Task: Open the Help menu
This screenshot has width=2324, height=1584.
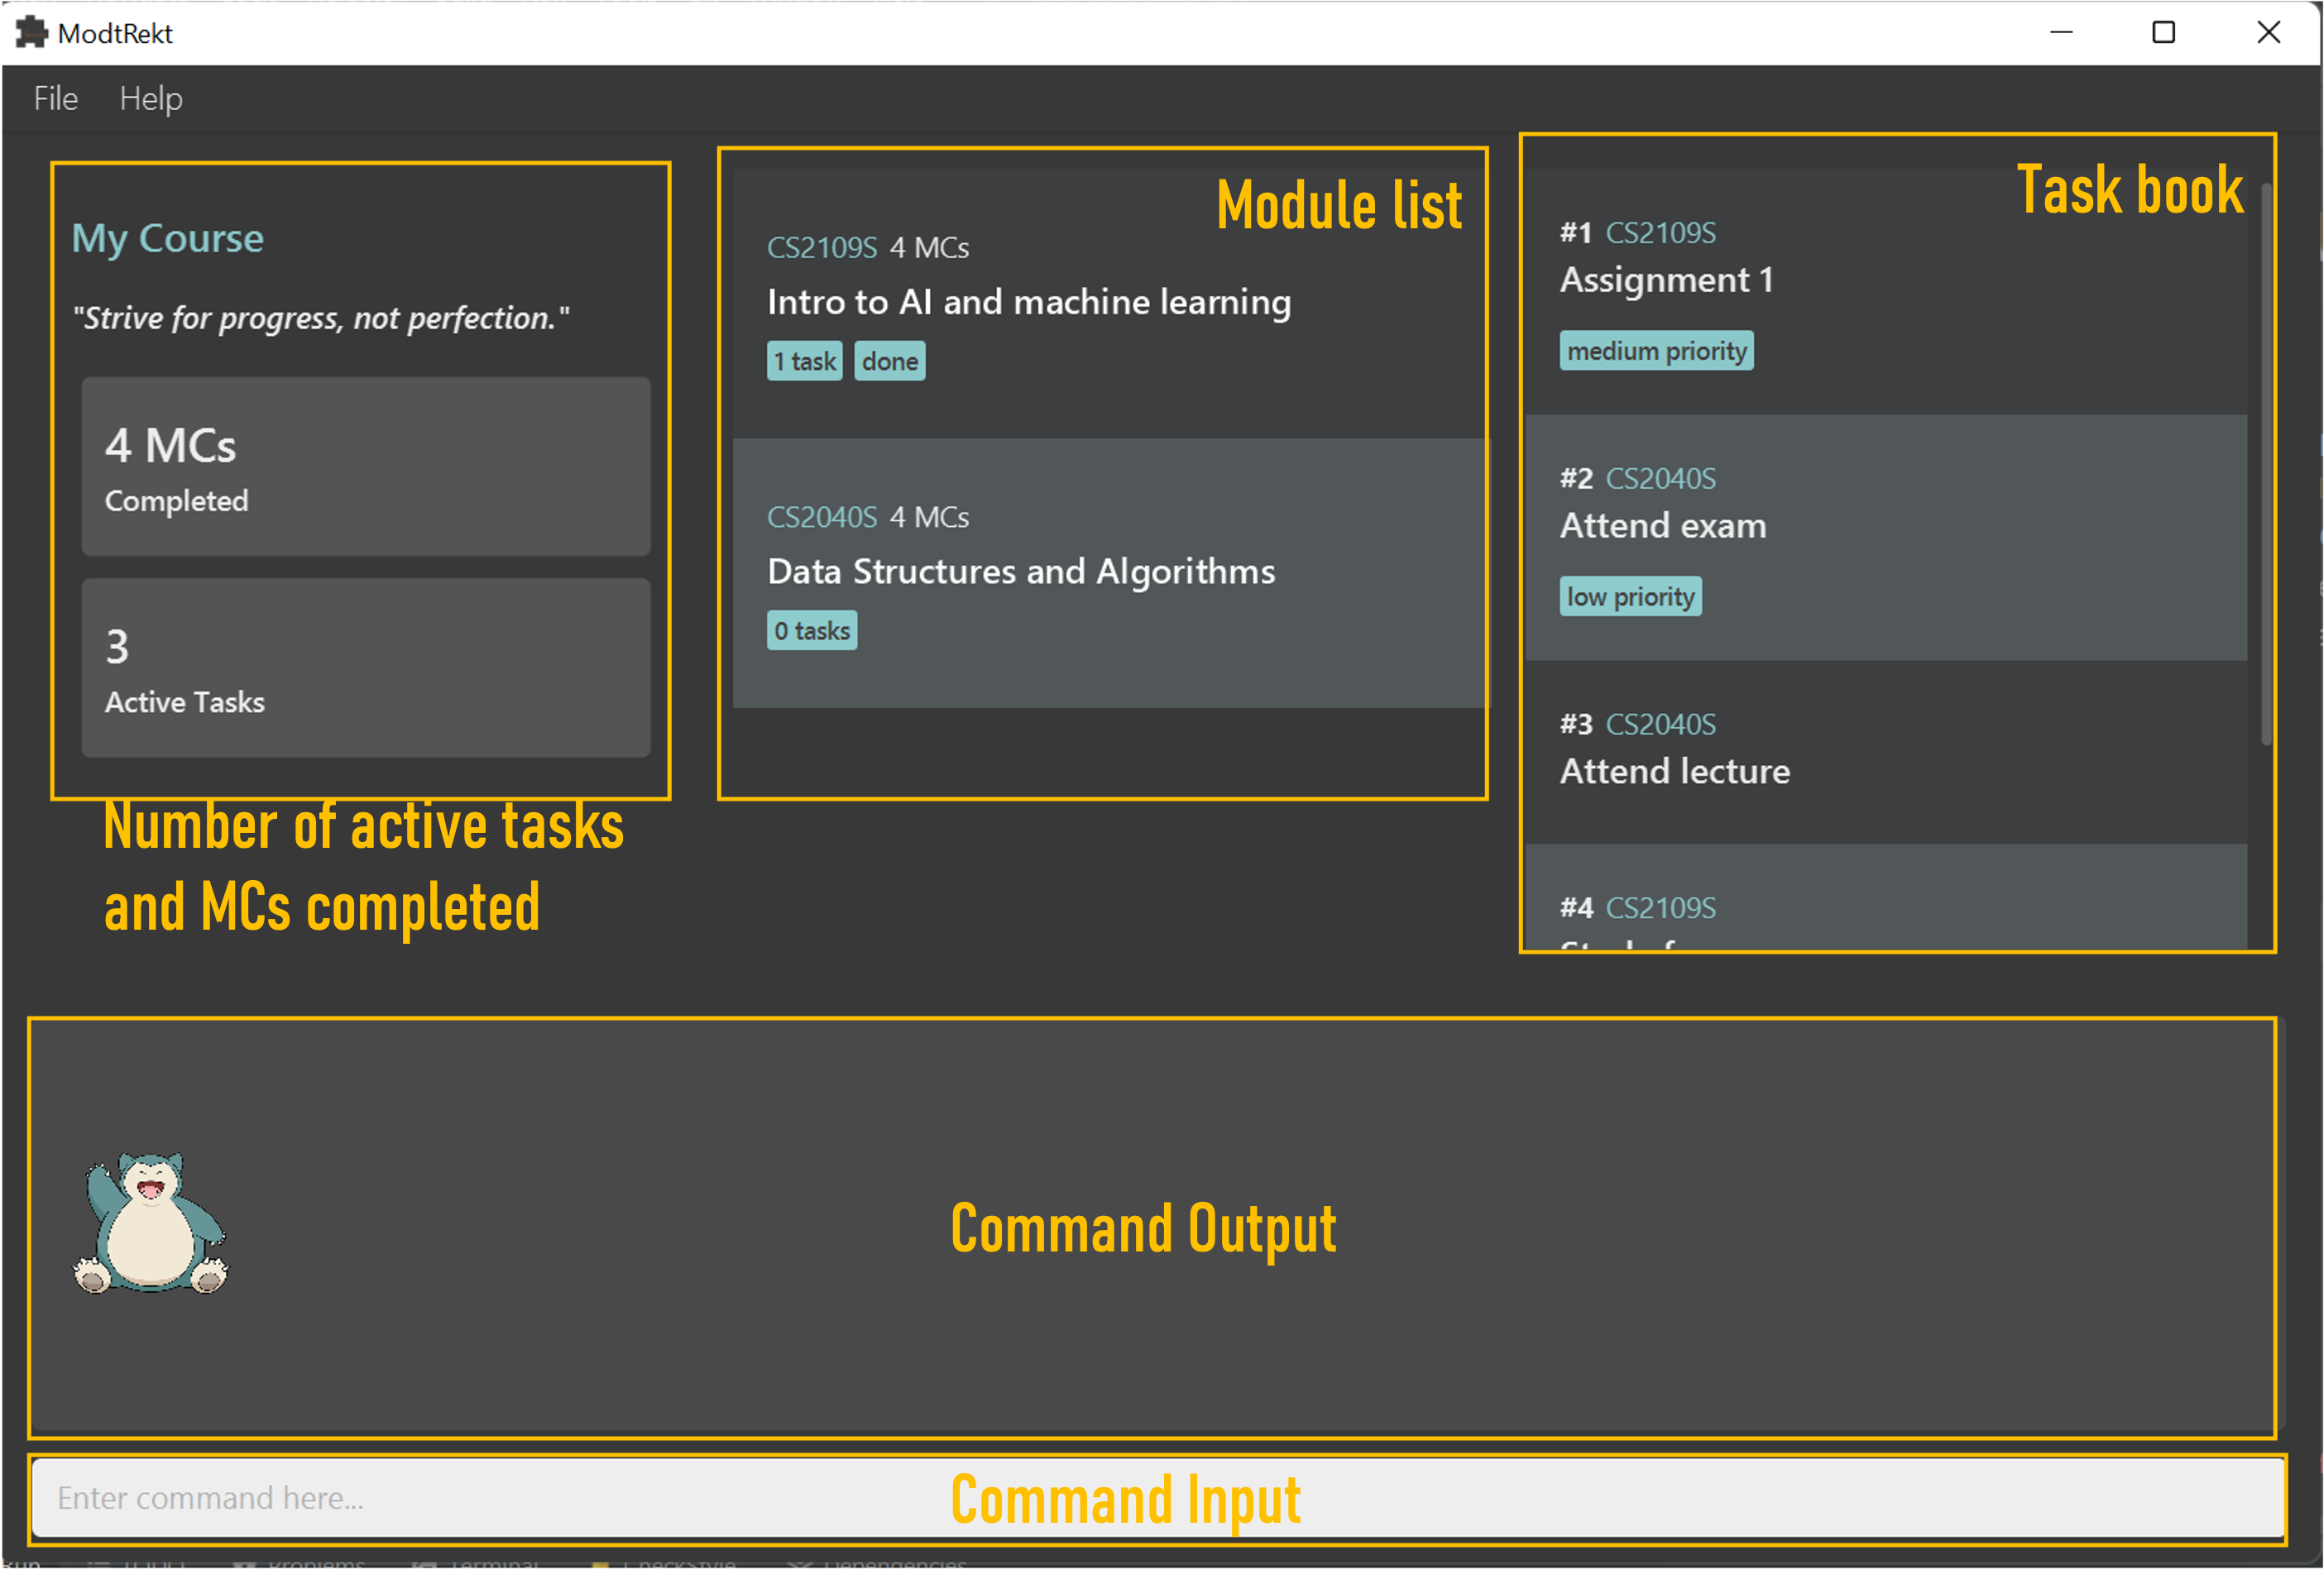Action: [x=151, y=99]
